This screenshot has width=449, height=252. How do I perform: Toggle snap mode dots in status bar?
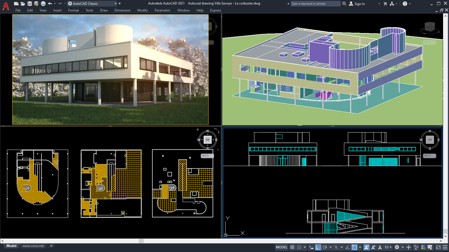tap(299, 247)
